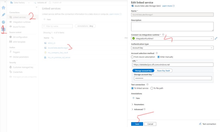Switch to the Azure Key Vault tab
Image resolution: width=220 pixels, height=132 pixels.
[x=163, y=71]
